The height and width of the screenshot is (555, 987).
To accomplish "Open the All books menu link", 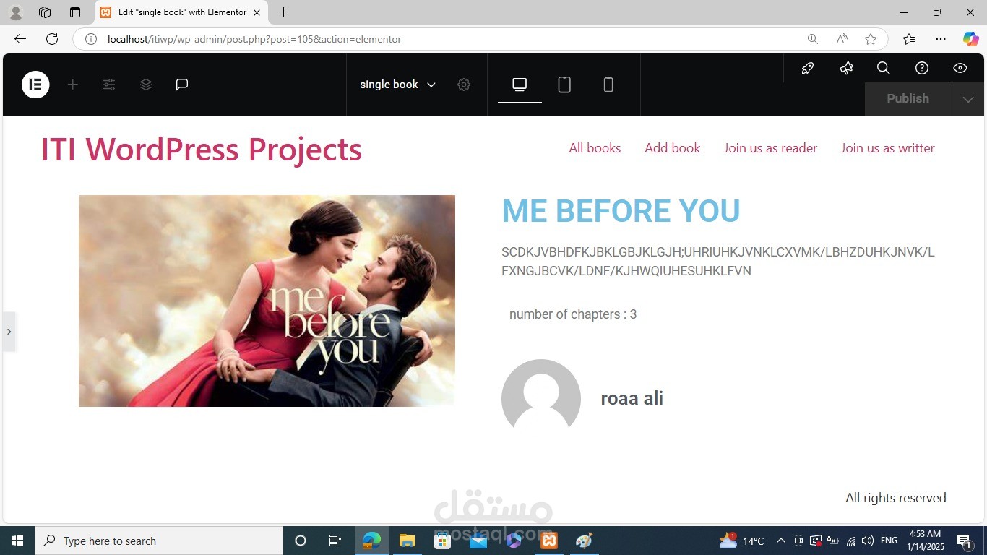I will pos(595,148).
